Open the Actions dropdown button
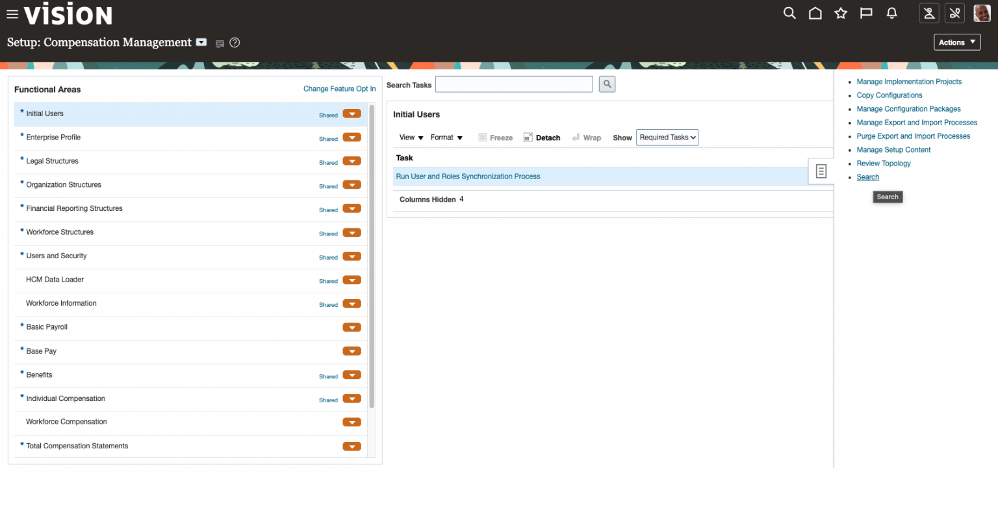This screenshot has height=510, width=998. coord(957,42)
